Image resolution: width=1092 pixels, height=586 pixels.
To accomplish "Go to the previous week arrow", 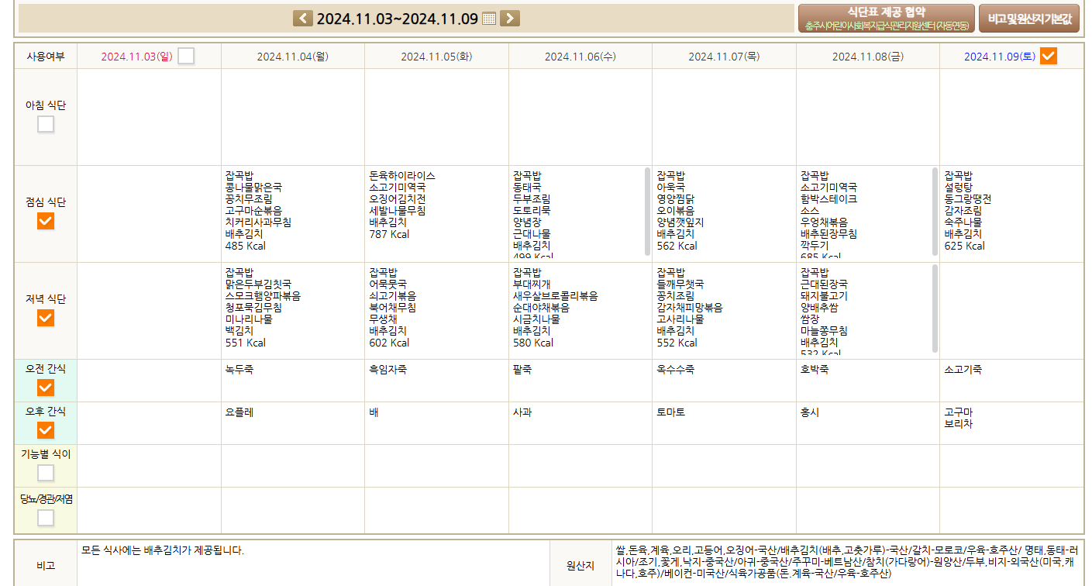I will click(x=303, y=19).
